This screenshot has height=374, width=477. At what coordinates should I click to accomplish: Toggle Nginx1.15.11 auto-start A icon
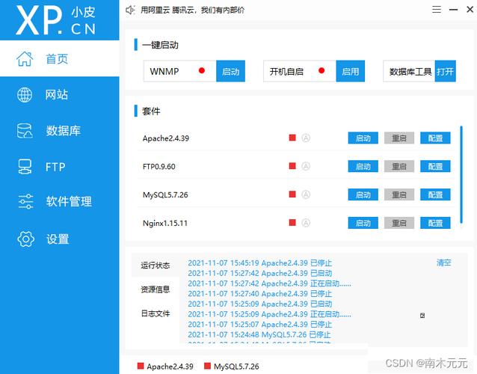(306, 222)
